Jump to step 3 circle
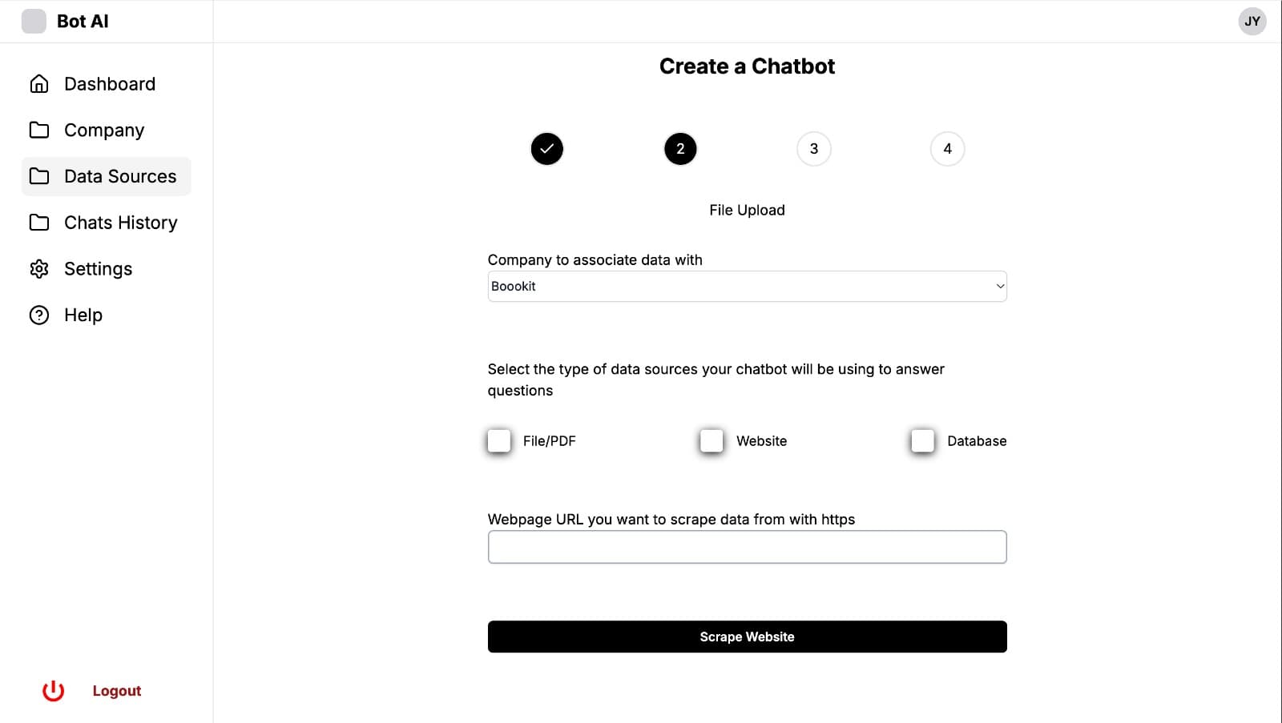This screenshot has height=723, width=1282. pos(814,149)
